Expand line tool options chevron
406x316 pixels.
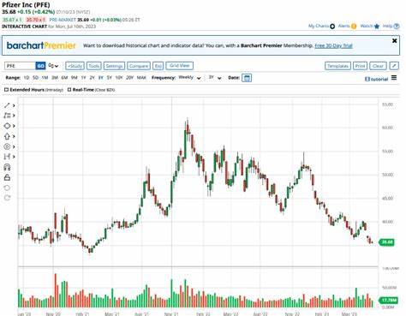[14, 105]
